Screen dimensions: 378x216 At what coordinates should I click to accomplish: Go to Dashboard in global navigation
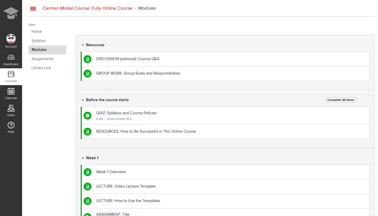pyautogui.click(x=11, y=60)
